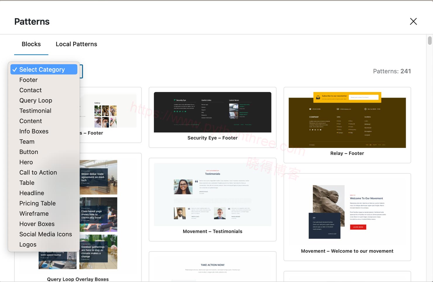
Task: Select the Query Loop category option
Action: (x=36, y=101)
